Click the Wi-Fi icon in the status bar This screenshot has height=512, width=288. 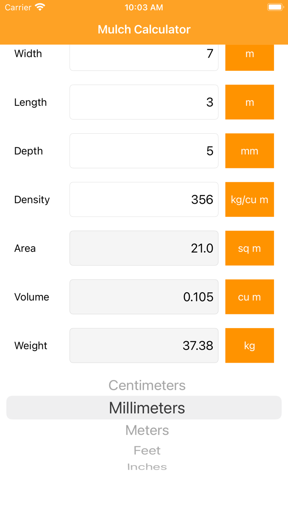click(39, 7)
